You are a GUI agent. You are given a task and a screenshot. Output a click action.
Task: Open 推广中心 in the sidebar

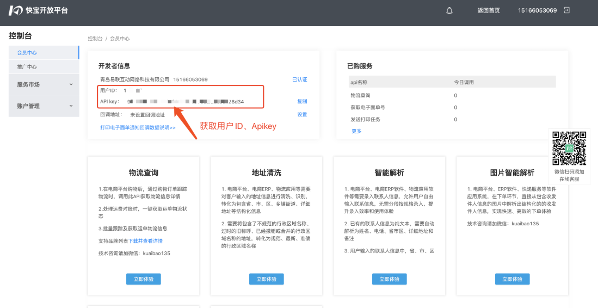pyautogui.click(x=27, y=67)
